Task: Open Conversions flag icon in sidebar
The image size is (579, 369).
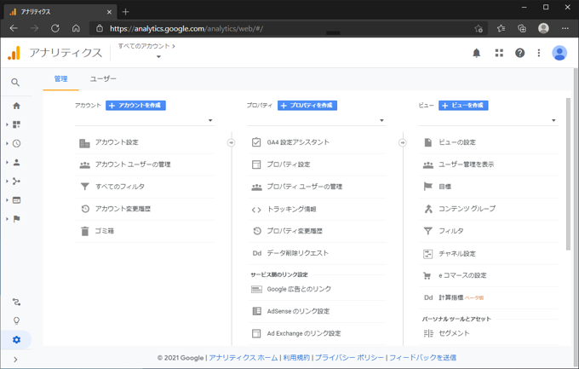Action: pos(16,219)
